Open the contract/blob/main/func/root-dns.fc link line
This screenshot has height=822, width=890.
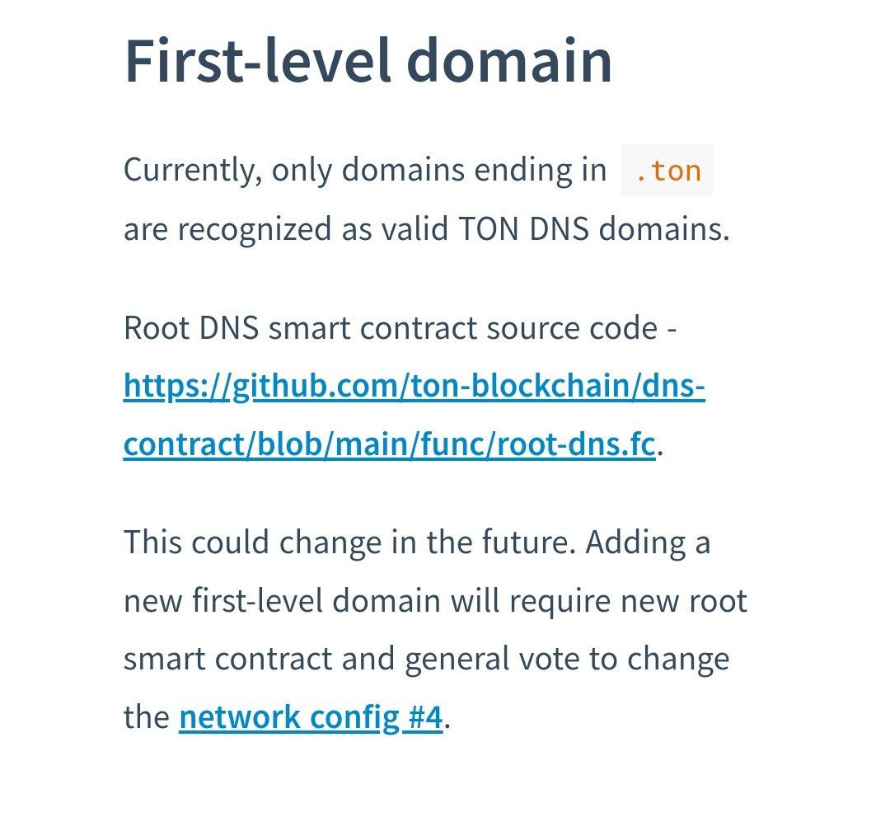(389, 444)
